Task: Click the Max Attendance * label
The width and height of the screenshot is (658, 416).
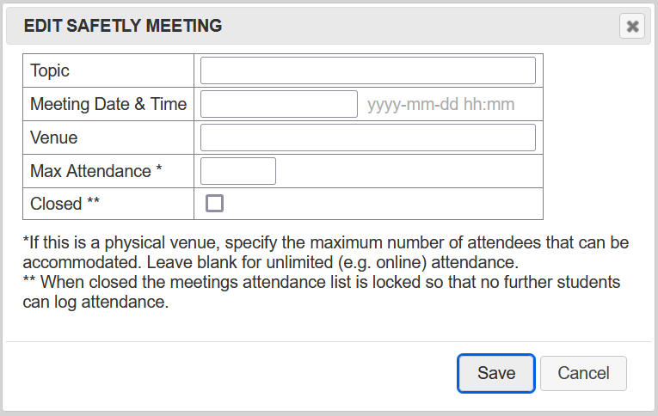Action: 96,171
